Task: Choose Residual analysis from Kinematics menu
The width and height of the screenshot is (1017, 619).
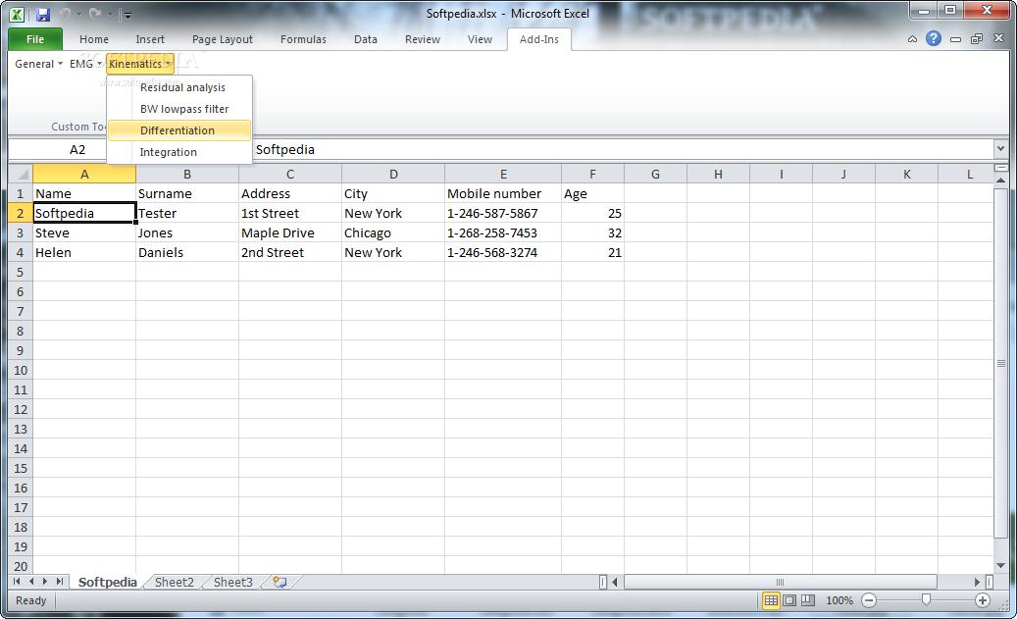Action: coord(179,87)
